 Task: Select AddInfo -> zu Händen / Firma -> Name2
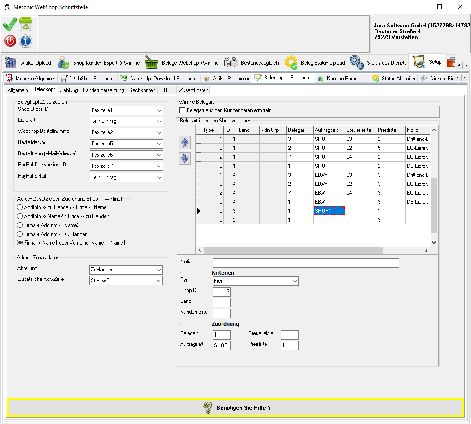click(x=20, y=207)
